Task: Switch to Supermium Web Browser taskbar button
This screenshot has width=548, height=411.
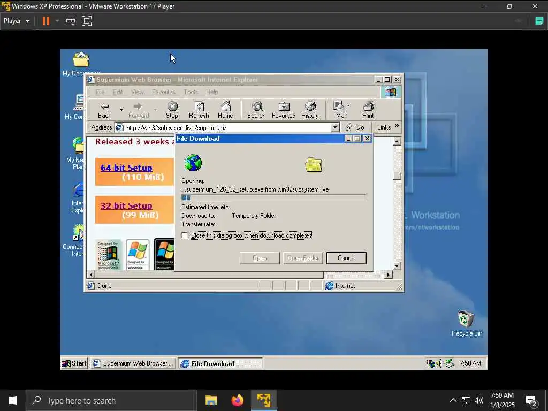Action: [x=133, y=363]
